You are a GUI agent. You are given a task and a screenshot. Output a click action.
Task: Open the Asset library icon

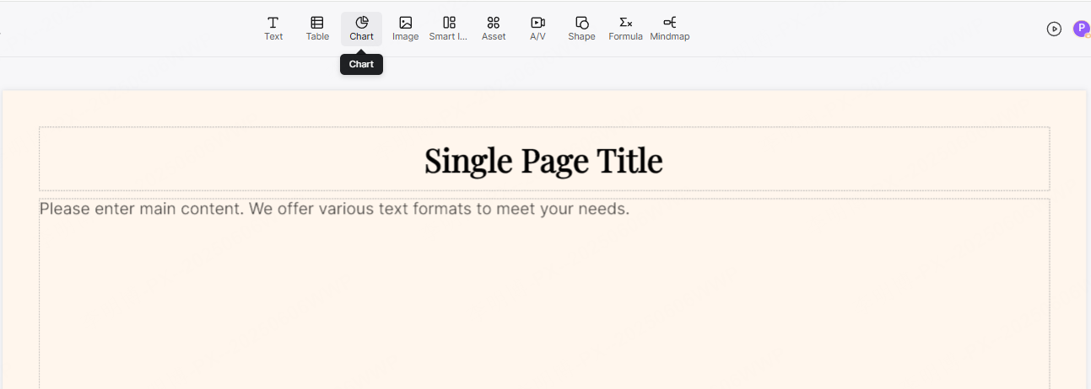point(494,23)
